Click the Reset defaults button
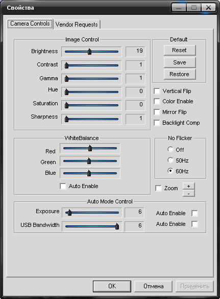 point(180,50)
